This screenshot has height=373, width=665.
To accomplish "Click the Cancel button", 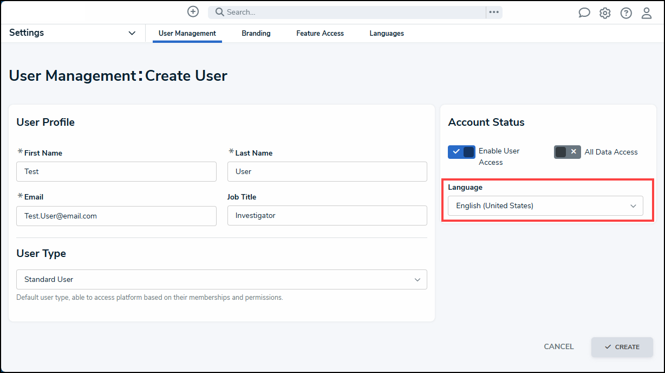I will tap(559, 347).
